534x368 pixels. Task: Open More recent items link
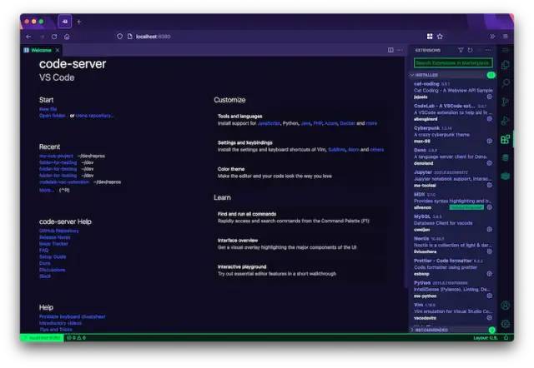click(47, 190)
